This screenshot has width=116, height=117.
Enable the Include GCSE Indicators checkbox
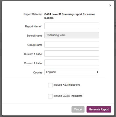[50, 96]
